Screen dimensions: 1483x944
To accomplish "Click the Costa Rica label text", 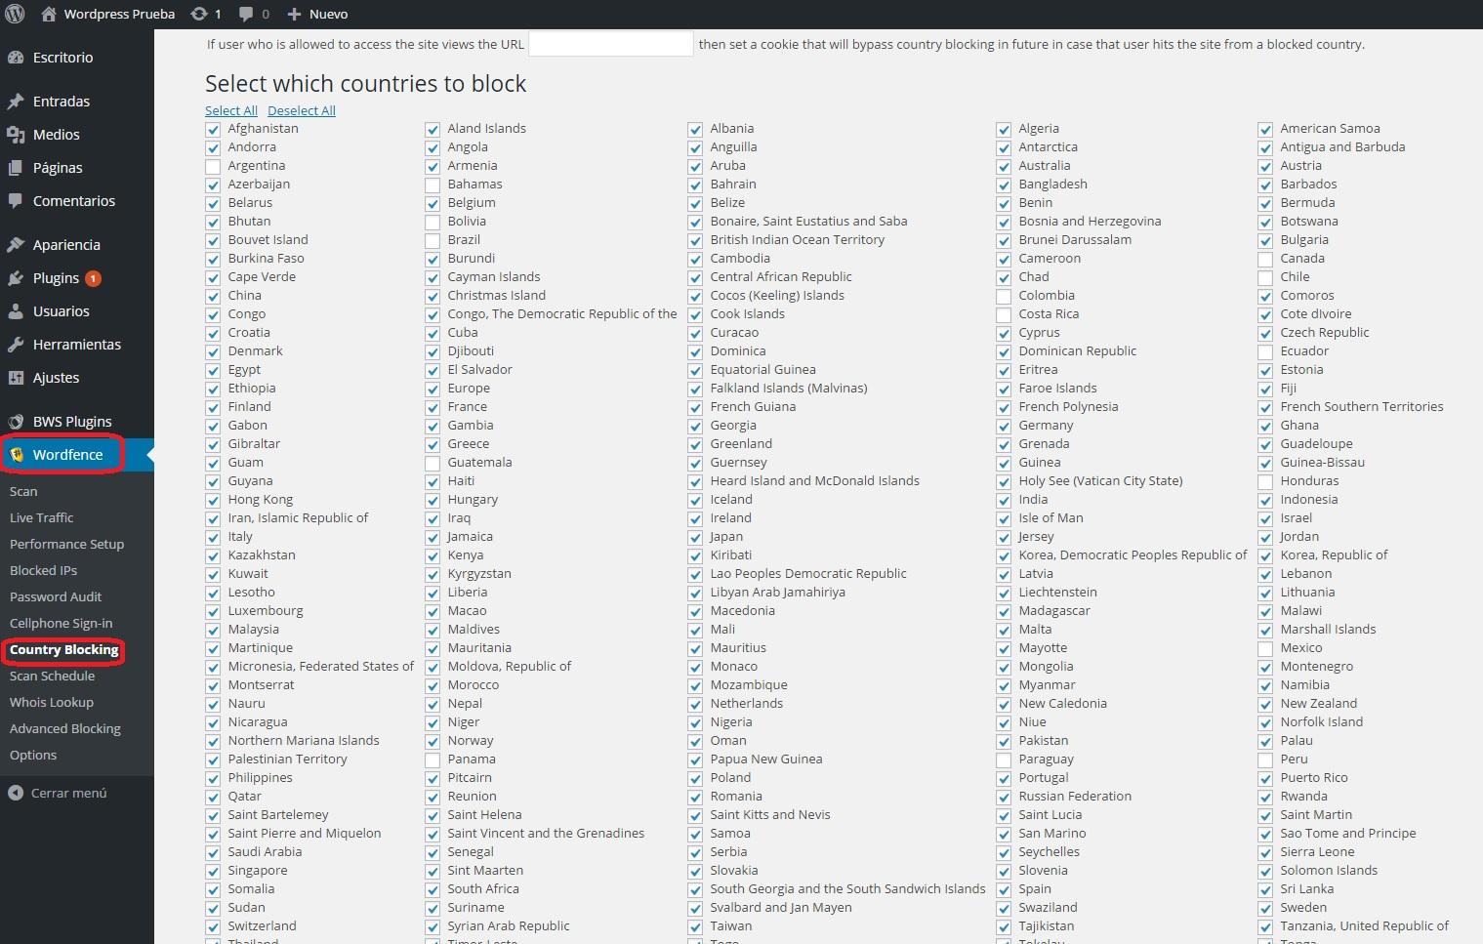I will [x=1049, y=314].
